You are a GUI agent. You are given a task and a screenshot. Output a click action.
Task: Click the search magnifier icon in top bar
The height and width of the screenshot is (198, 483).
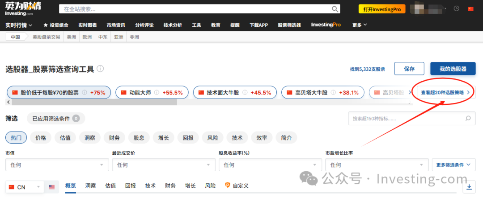click(335, 9)
